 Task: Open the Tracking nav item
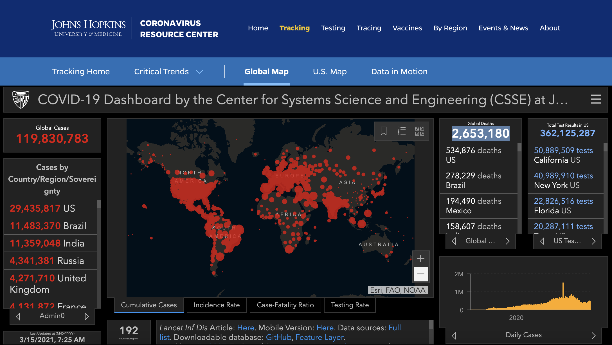294,28
